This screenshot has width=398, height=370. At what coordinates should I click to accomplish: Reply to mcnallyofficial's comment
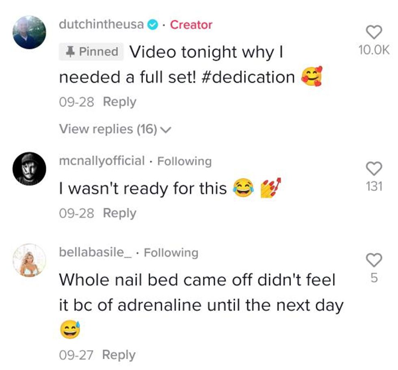(x=119, y=213)
